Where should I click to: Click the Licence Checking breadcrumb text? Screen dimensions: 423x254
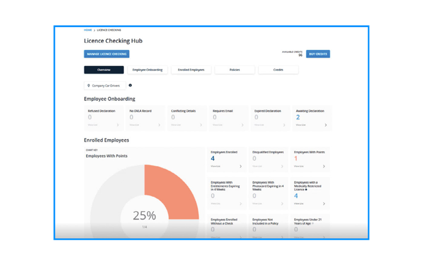click(x=109, y=30)
